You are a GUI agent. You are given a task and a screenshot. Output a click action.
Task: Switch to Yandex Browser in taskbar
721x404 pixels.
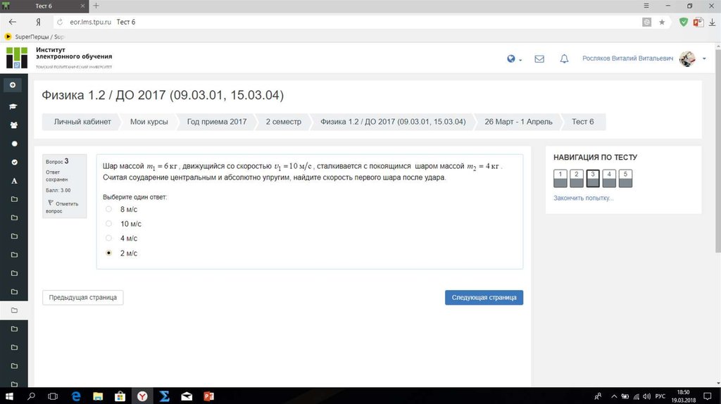pos(142,396)
